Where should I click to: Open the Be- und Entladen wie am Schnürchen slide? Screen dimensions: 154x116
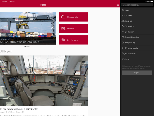pyautogui.click(x=20, y=42)
